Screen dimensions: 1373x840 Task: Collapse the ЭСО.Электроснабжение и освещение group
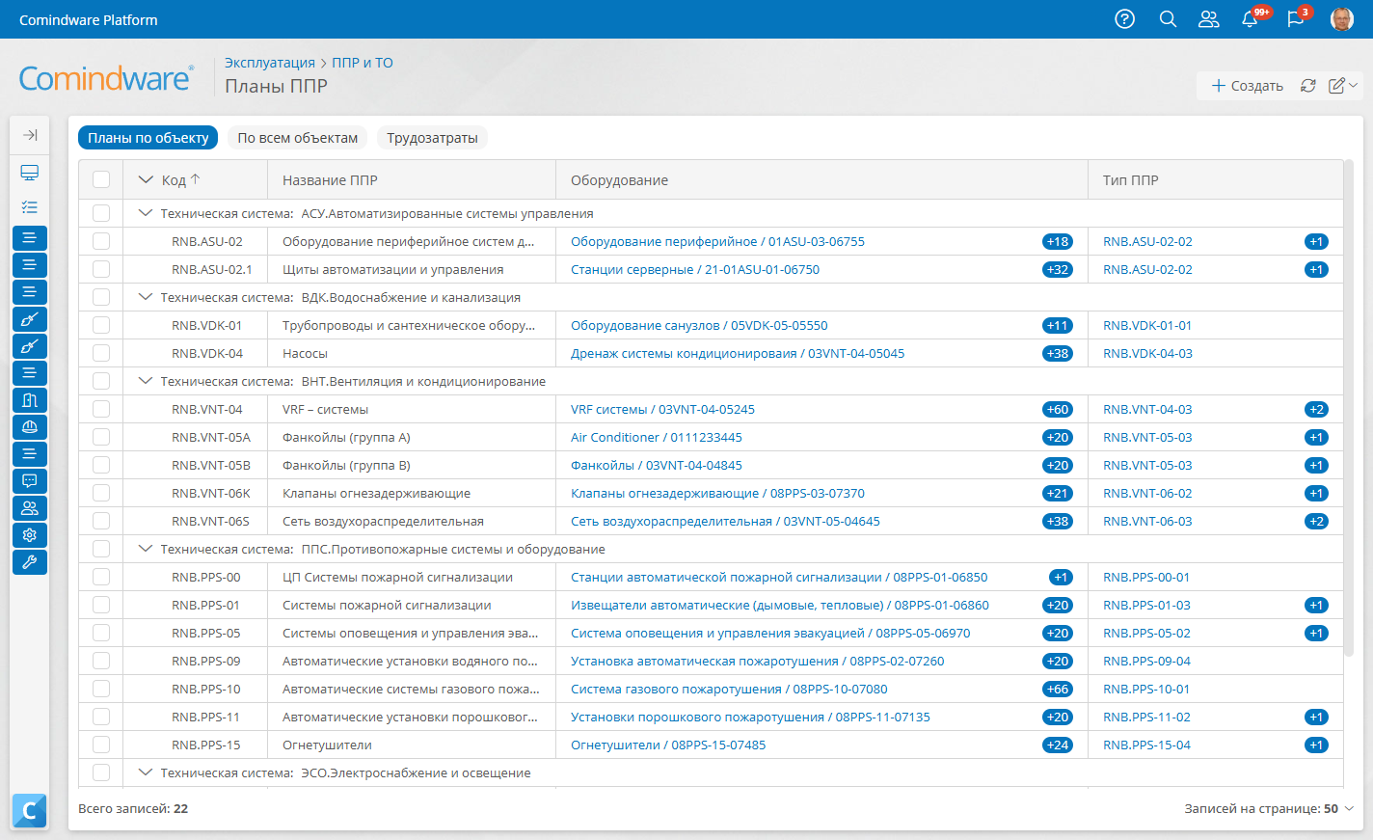pyautogui.click(x=146, y=773)
